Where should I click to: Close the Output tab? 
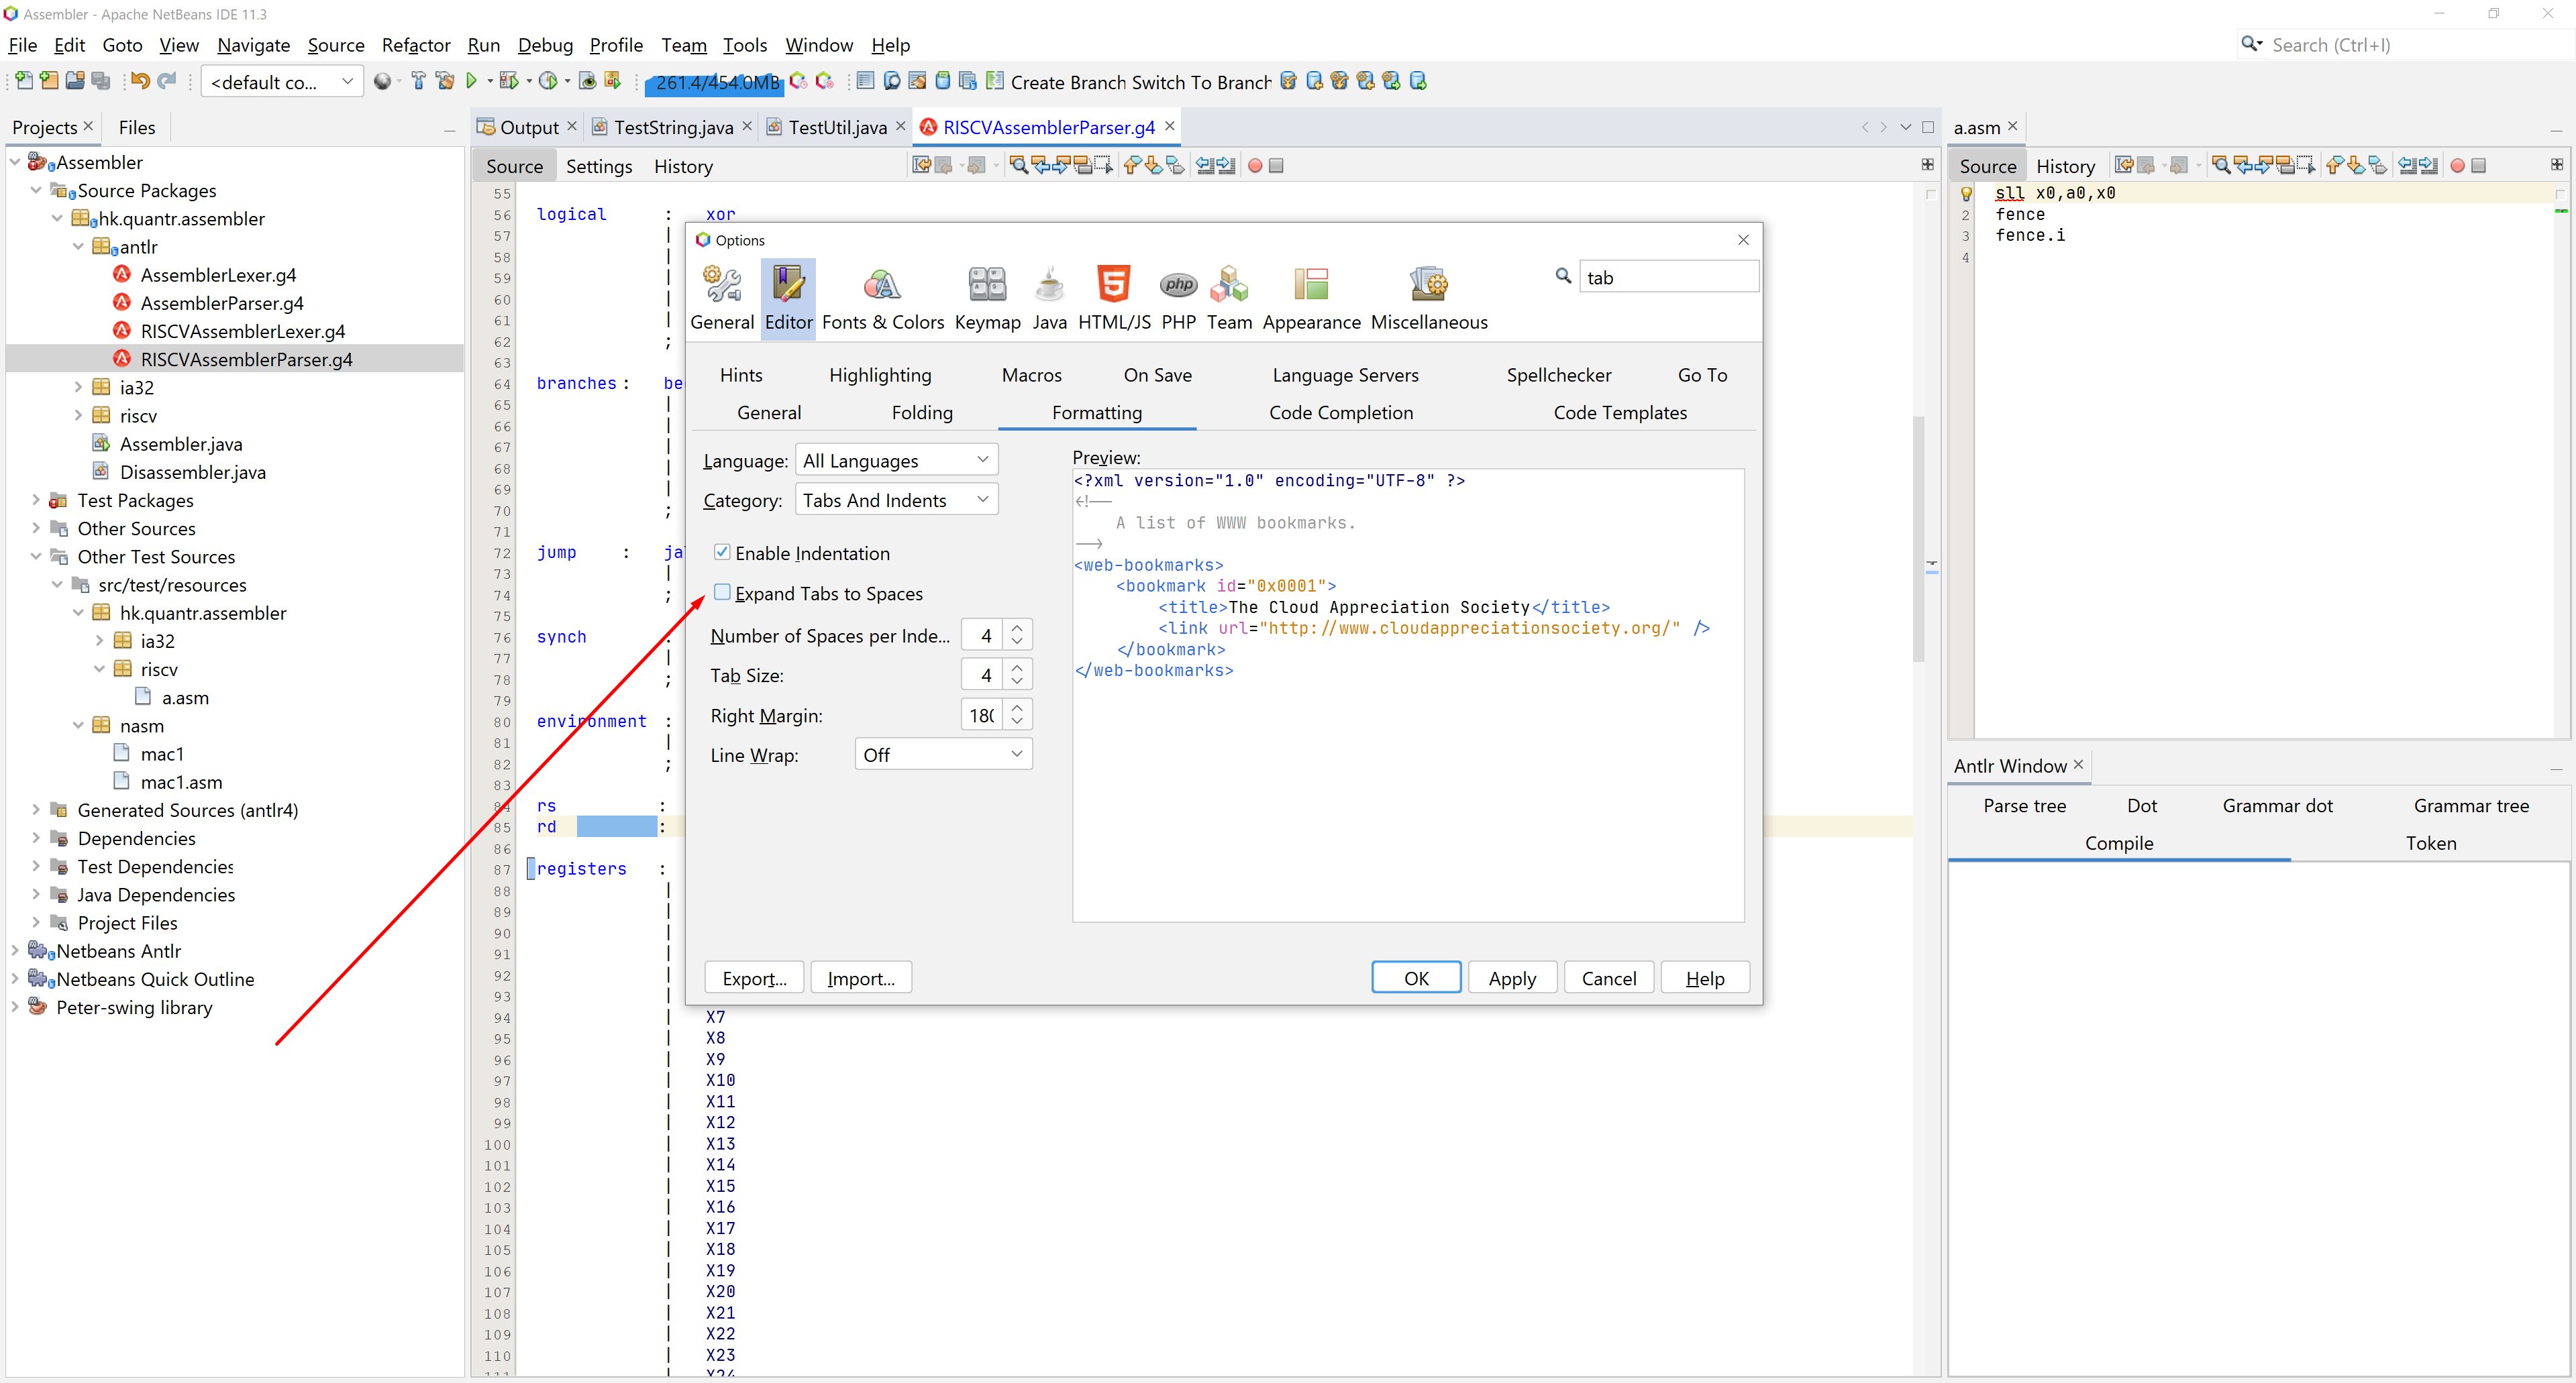(x=572, y=126)
